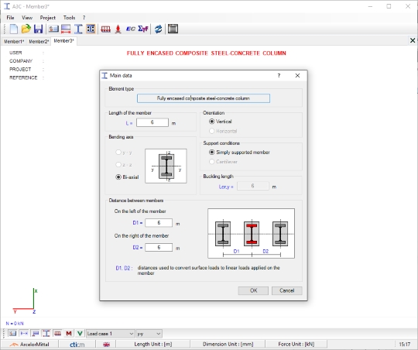Click the red FULLY ENCASED COMPOSITE STEEL-CONCRETE COLUMN heading
418x350 pixels.
pyautogui.click(x=207, y=53)
